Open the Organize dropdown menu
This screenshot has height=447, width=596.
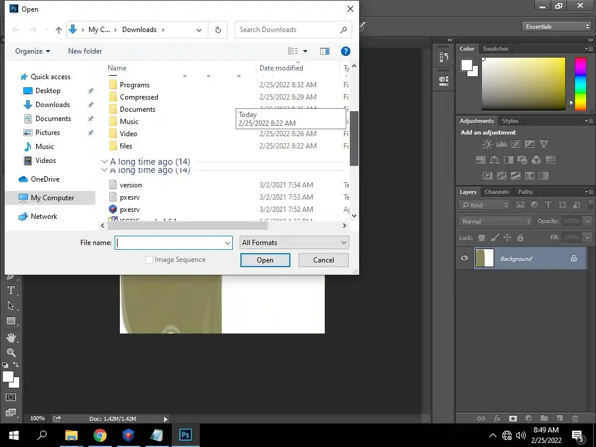(33, 51)
